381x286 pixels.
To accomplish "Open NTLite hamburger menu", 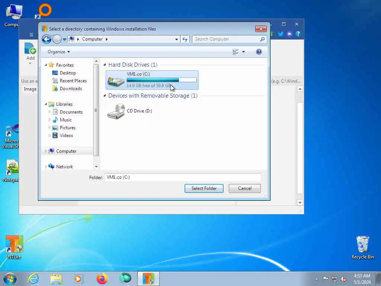I will click(x=31, y=35).
